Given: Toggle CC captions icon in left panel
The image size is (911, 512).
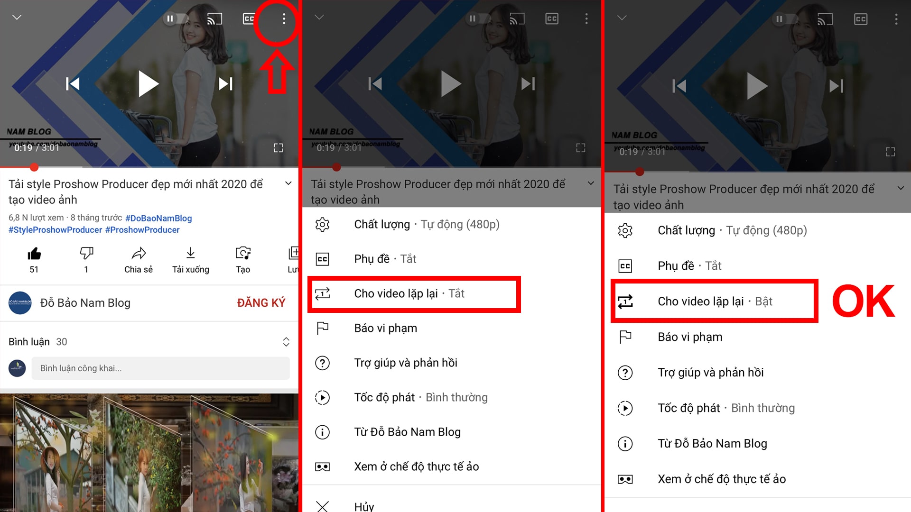Looking at the screenshot, I should 249,19.
